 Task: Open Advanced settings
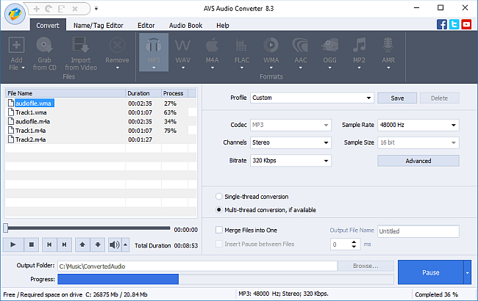click(418, 161)
